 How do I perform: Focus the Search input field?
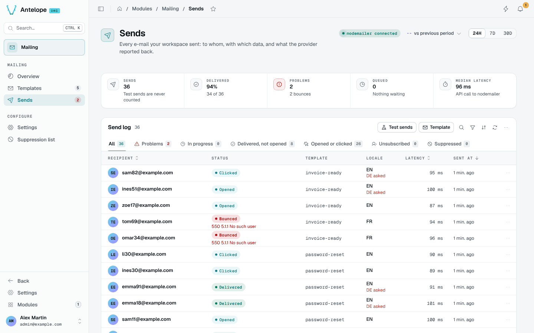[44, 28]
